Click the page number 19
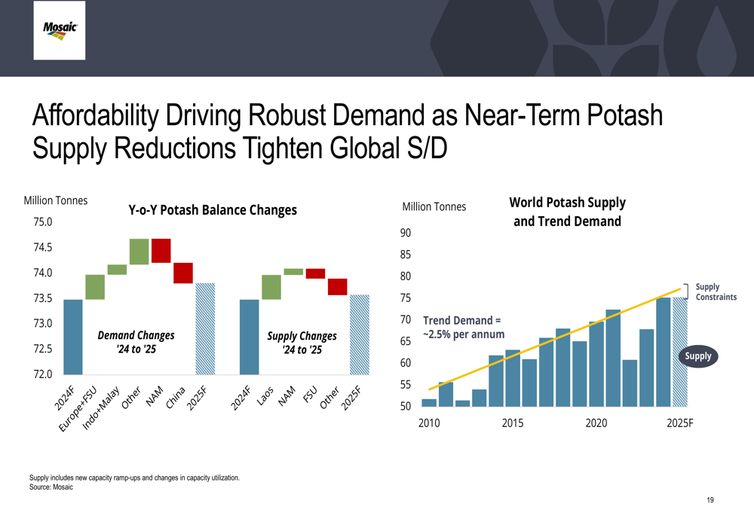754x516 pixels. (x=710, y=500)
